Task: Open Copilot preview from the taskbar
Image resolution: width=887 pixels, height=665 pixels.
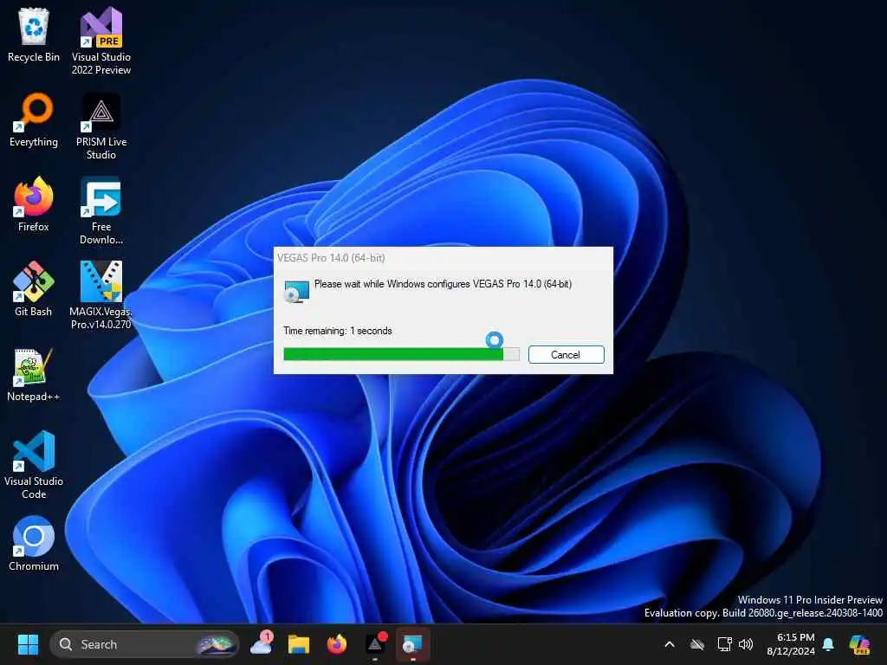Action: tap(860, 644)
